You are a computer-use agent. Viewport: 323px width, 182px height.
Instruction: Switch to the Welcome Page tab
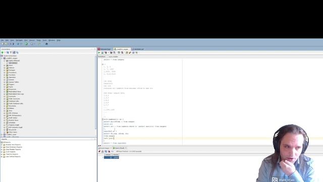point(104,49)
